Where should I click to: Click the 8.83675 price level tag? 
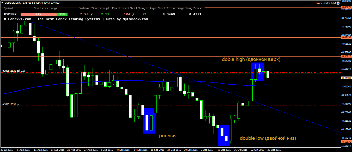(x=346, y=7)
